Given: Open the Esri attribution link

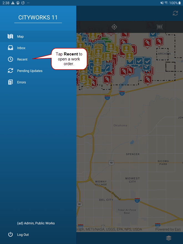Looking at the screenshot, I should (178, 229).
